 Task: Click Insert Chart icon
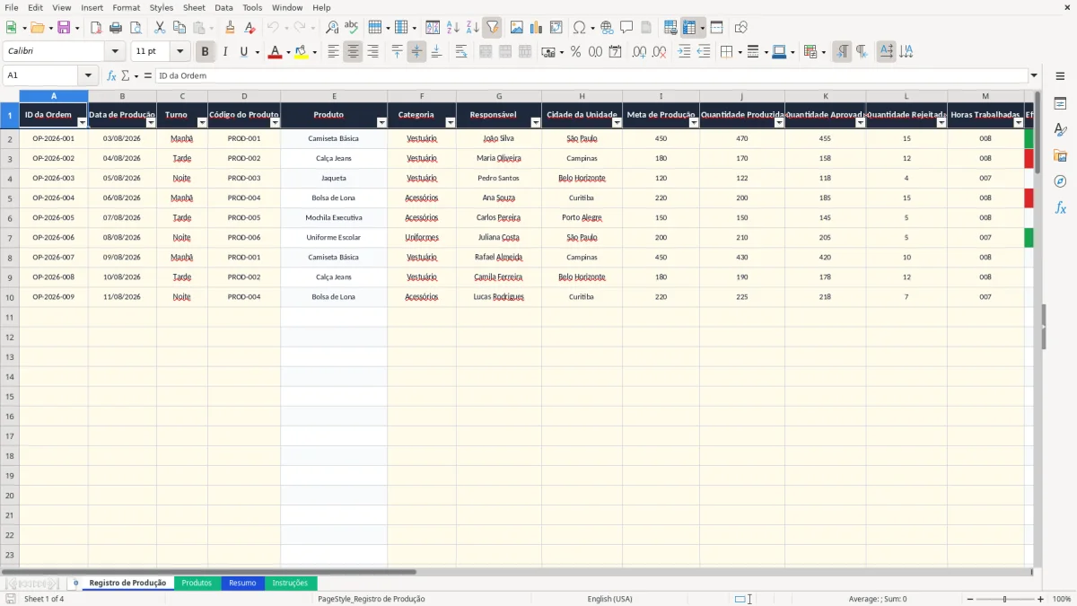coord(537,28)
